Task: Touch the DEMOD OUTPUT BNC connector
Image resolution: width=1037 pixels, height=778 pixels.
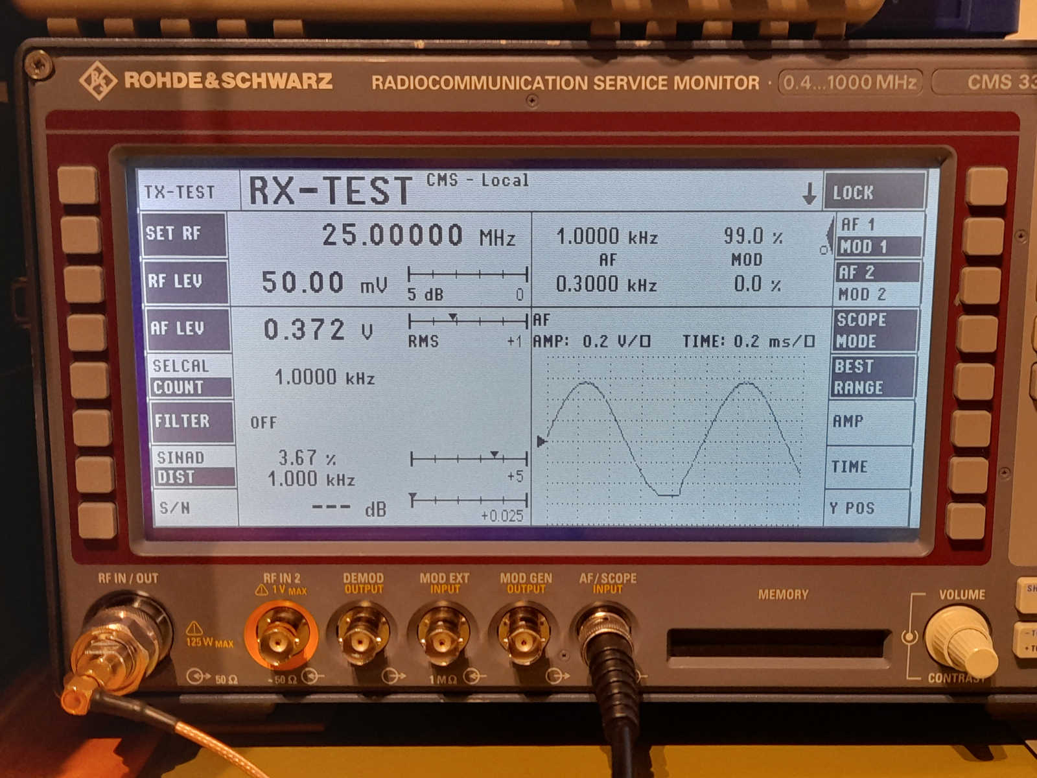Action: coord(363,635)
